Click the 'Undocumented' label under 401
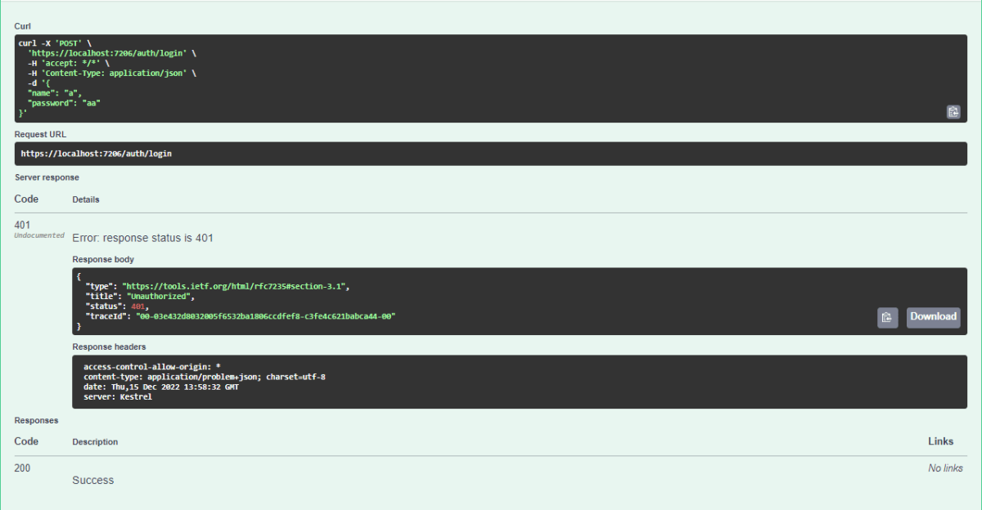This screenshot has height=510, width=982. 39,235
